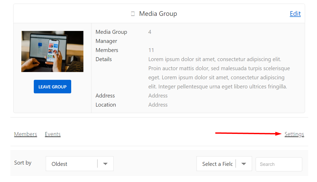Click the Address value field
This screenshot has width=317, height=182.
point(158,95)
